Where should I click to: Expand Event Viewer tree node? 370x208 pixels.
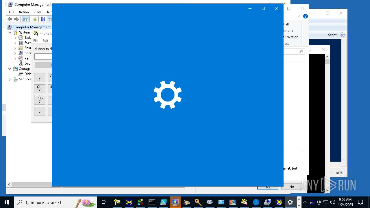(x=15, y=43)
